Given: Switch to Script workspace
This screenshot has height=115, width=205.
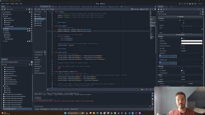Looking at the screenshot, I should pyautogui.click(x=103, y=4).
